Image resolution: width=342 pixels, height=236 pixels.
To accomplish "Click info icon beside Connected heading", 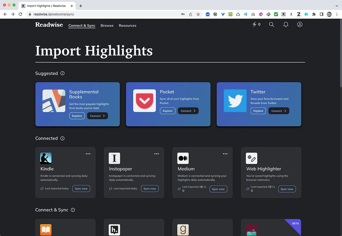I will click(63, 138).
